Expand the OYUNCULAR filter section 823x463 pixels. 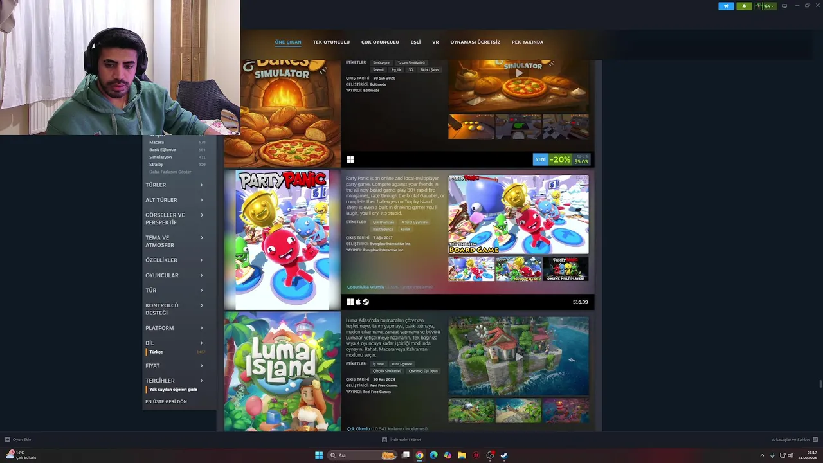point(174,275)
